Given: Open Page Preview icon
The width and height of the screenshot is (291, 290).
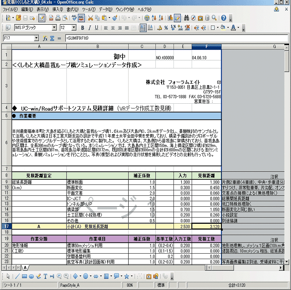Looking at the screenshot, I should click(65, 18).
